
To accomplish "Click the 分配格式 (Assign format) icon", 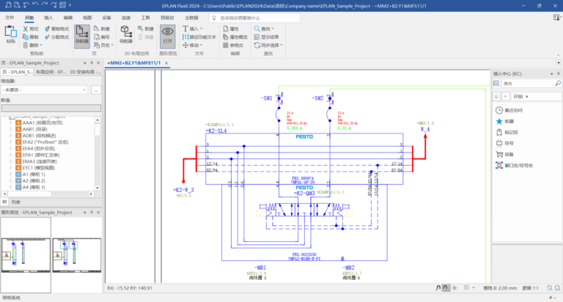I will coord(47,37).
